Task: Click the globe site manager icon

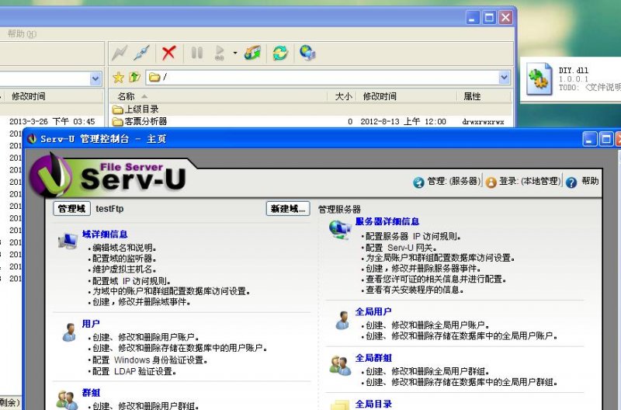Action: coord(307,52)
